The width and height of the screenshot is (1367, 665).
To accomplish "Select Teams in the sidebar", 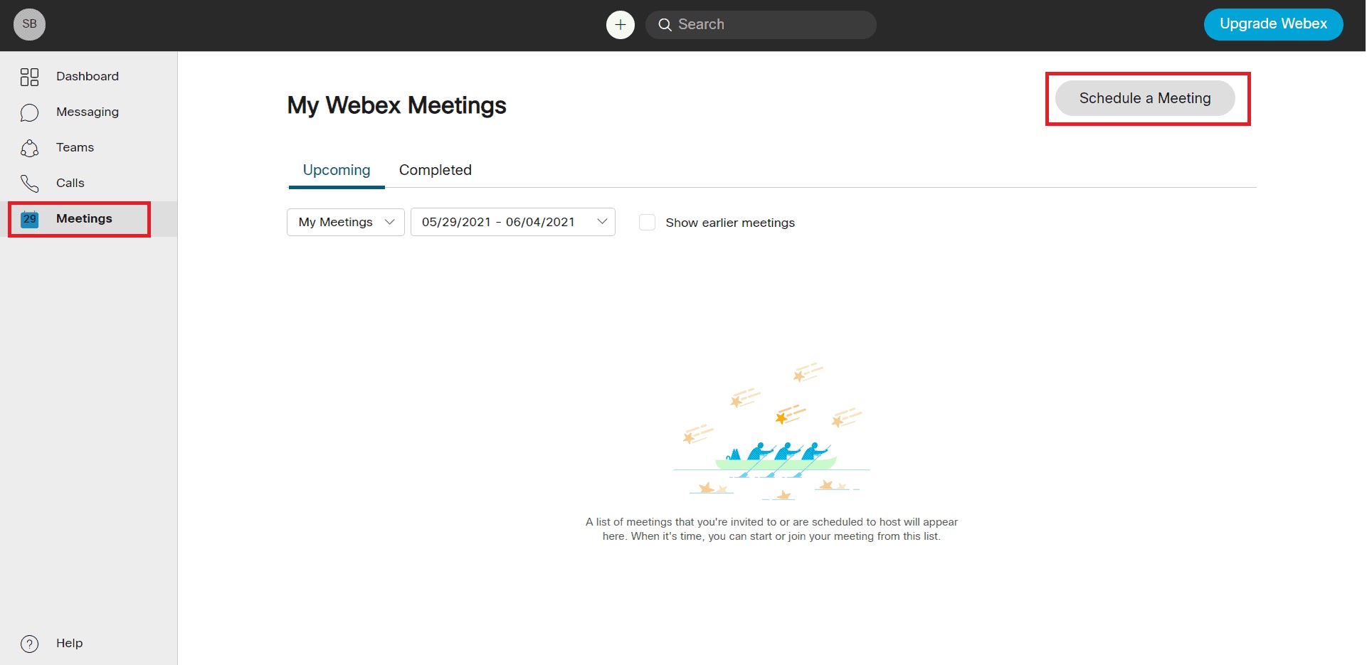I will [x=75, y=147].
